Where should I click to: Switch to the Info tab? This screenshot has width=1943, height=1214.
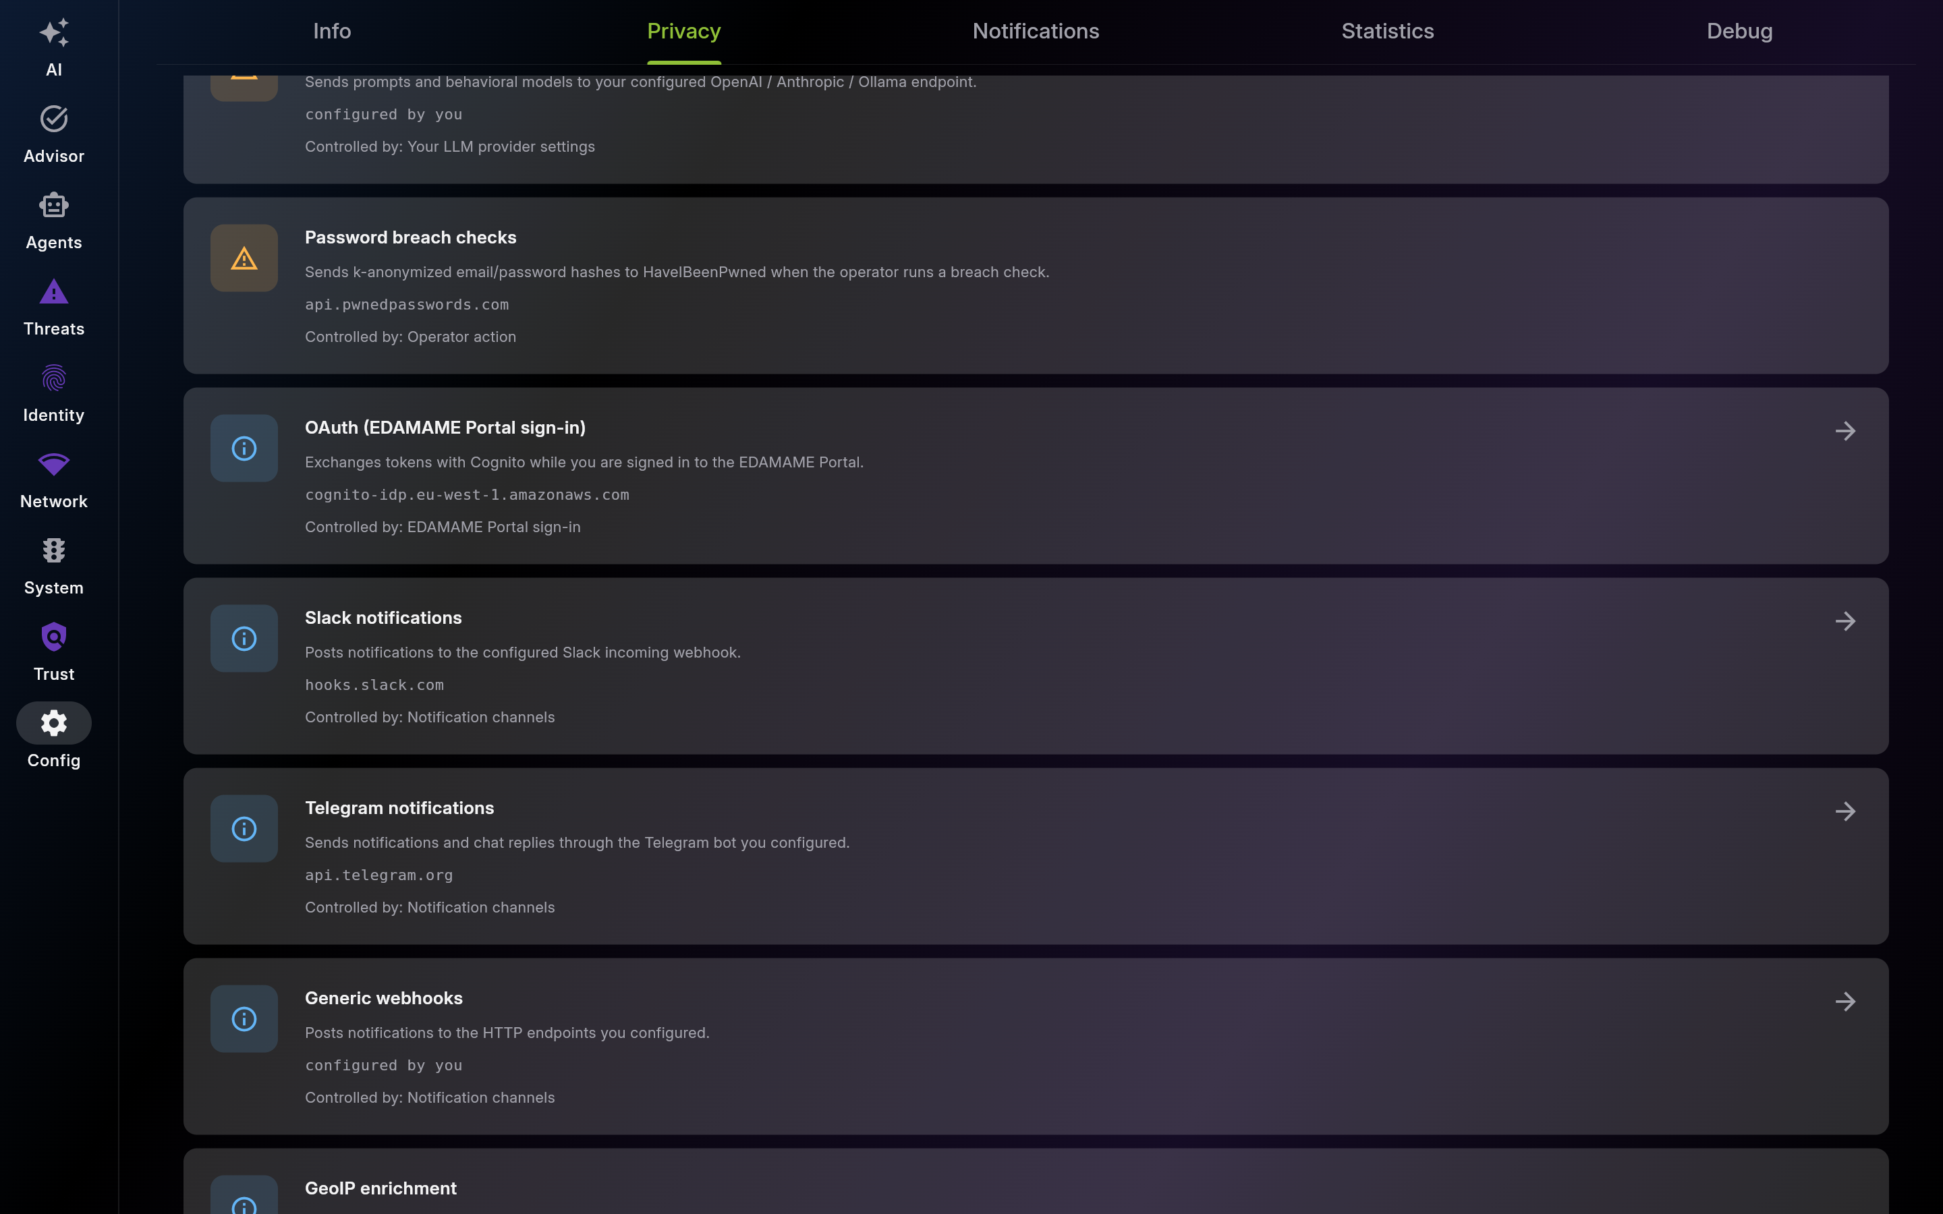(x=332, y=31)
